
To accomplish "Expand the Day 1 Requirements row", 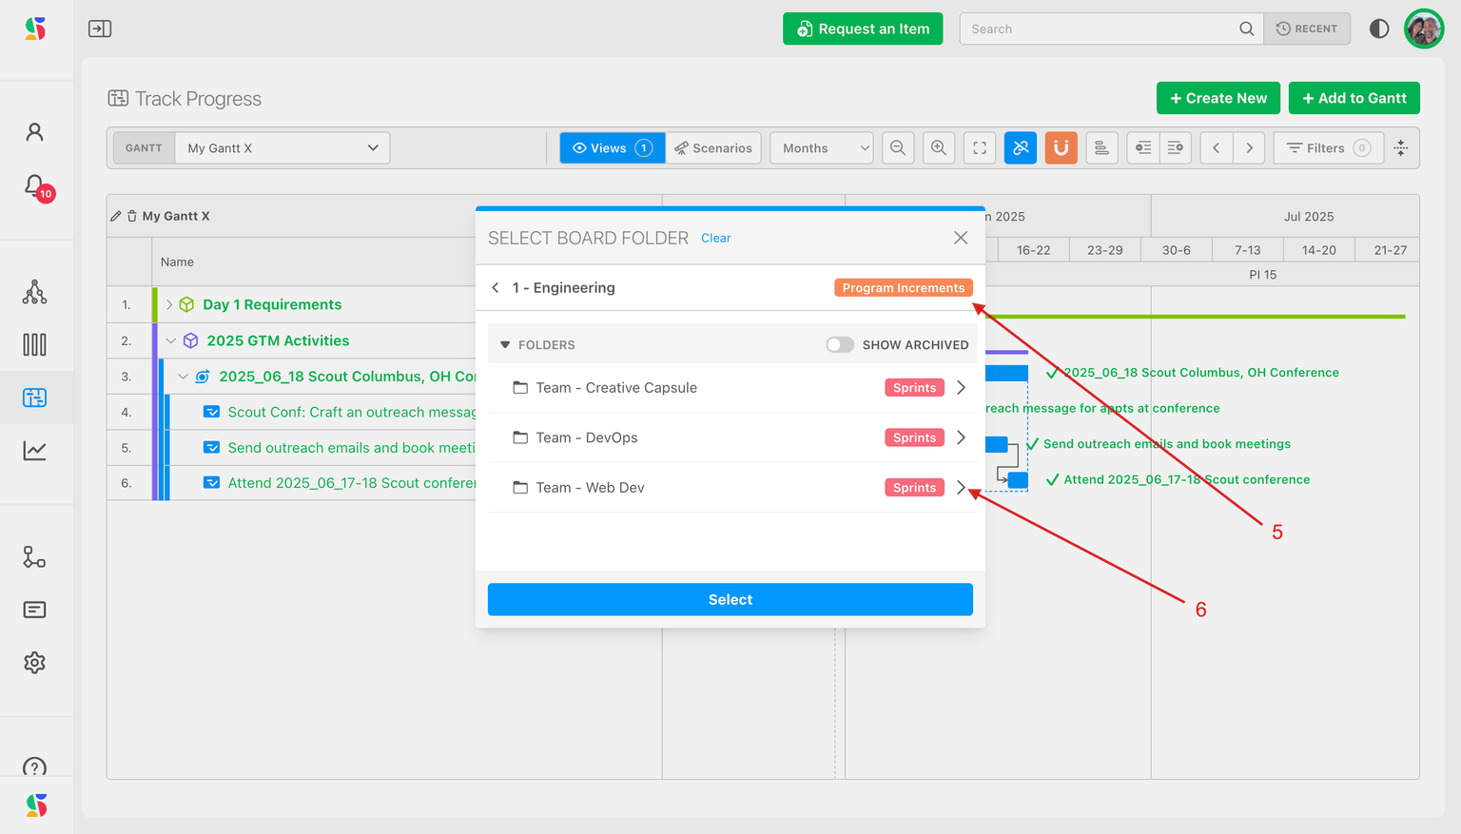I will click(x=169, y=305).
